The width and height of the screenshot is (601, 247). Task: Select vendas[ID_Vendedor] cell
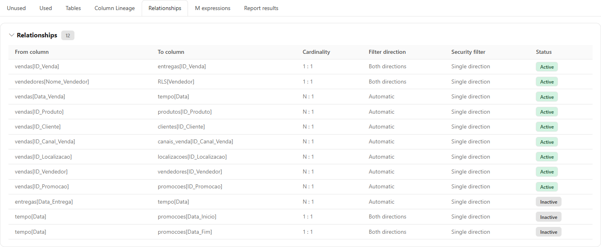41,171
